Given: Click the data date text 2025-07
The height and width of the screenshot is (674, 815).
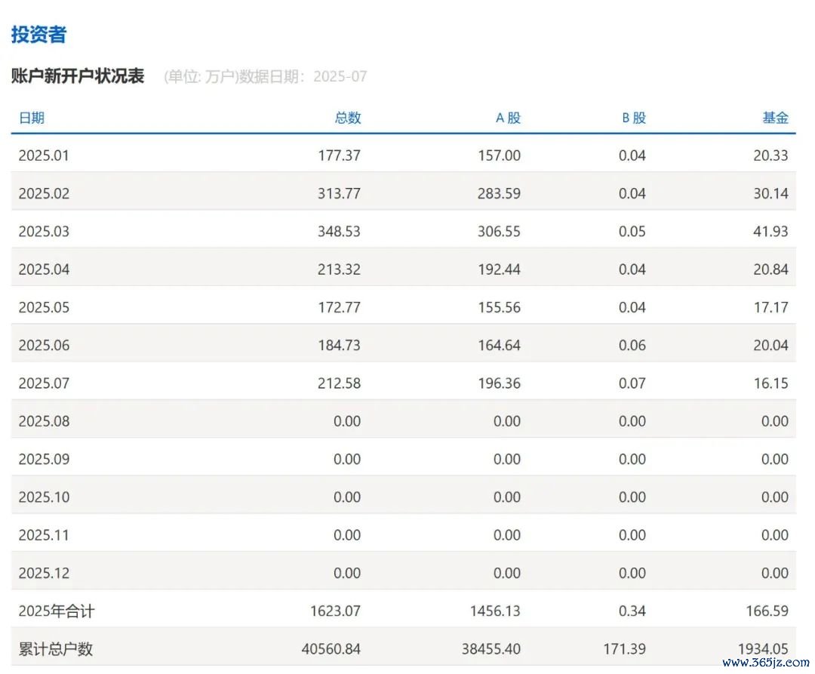Looking at the screenshot, I should 340,76.
